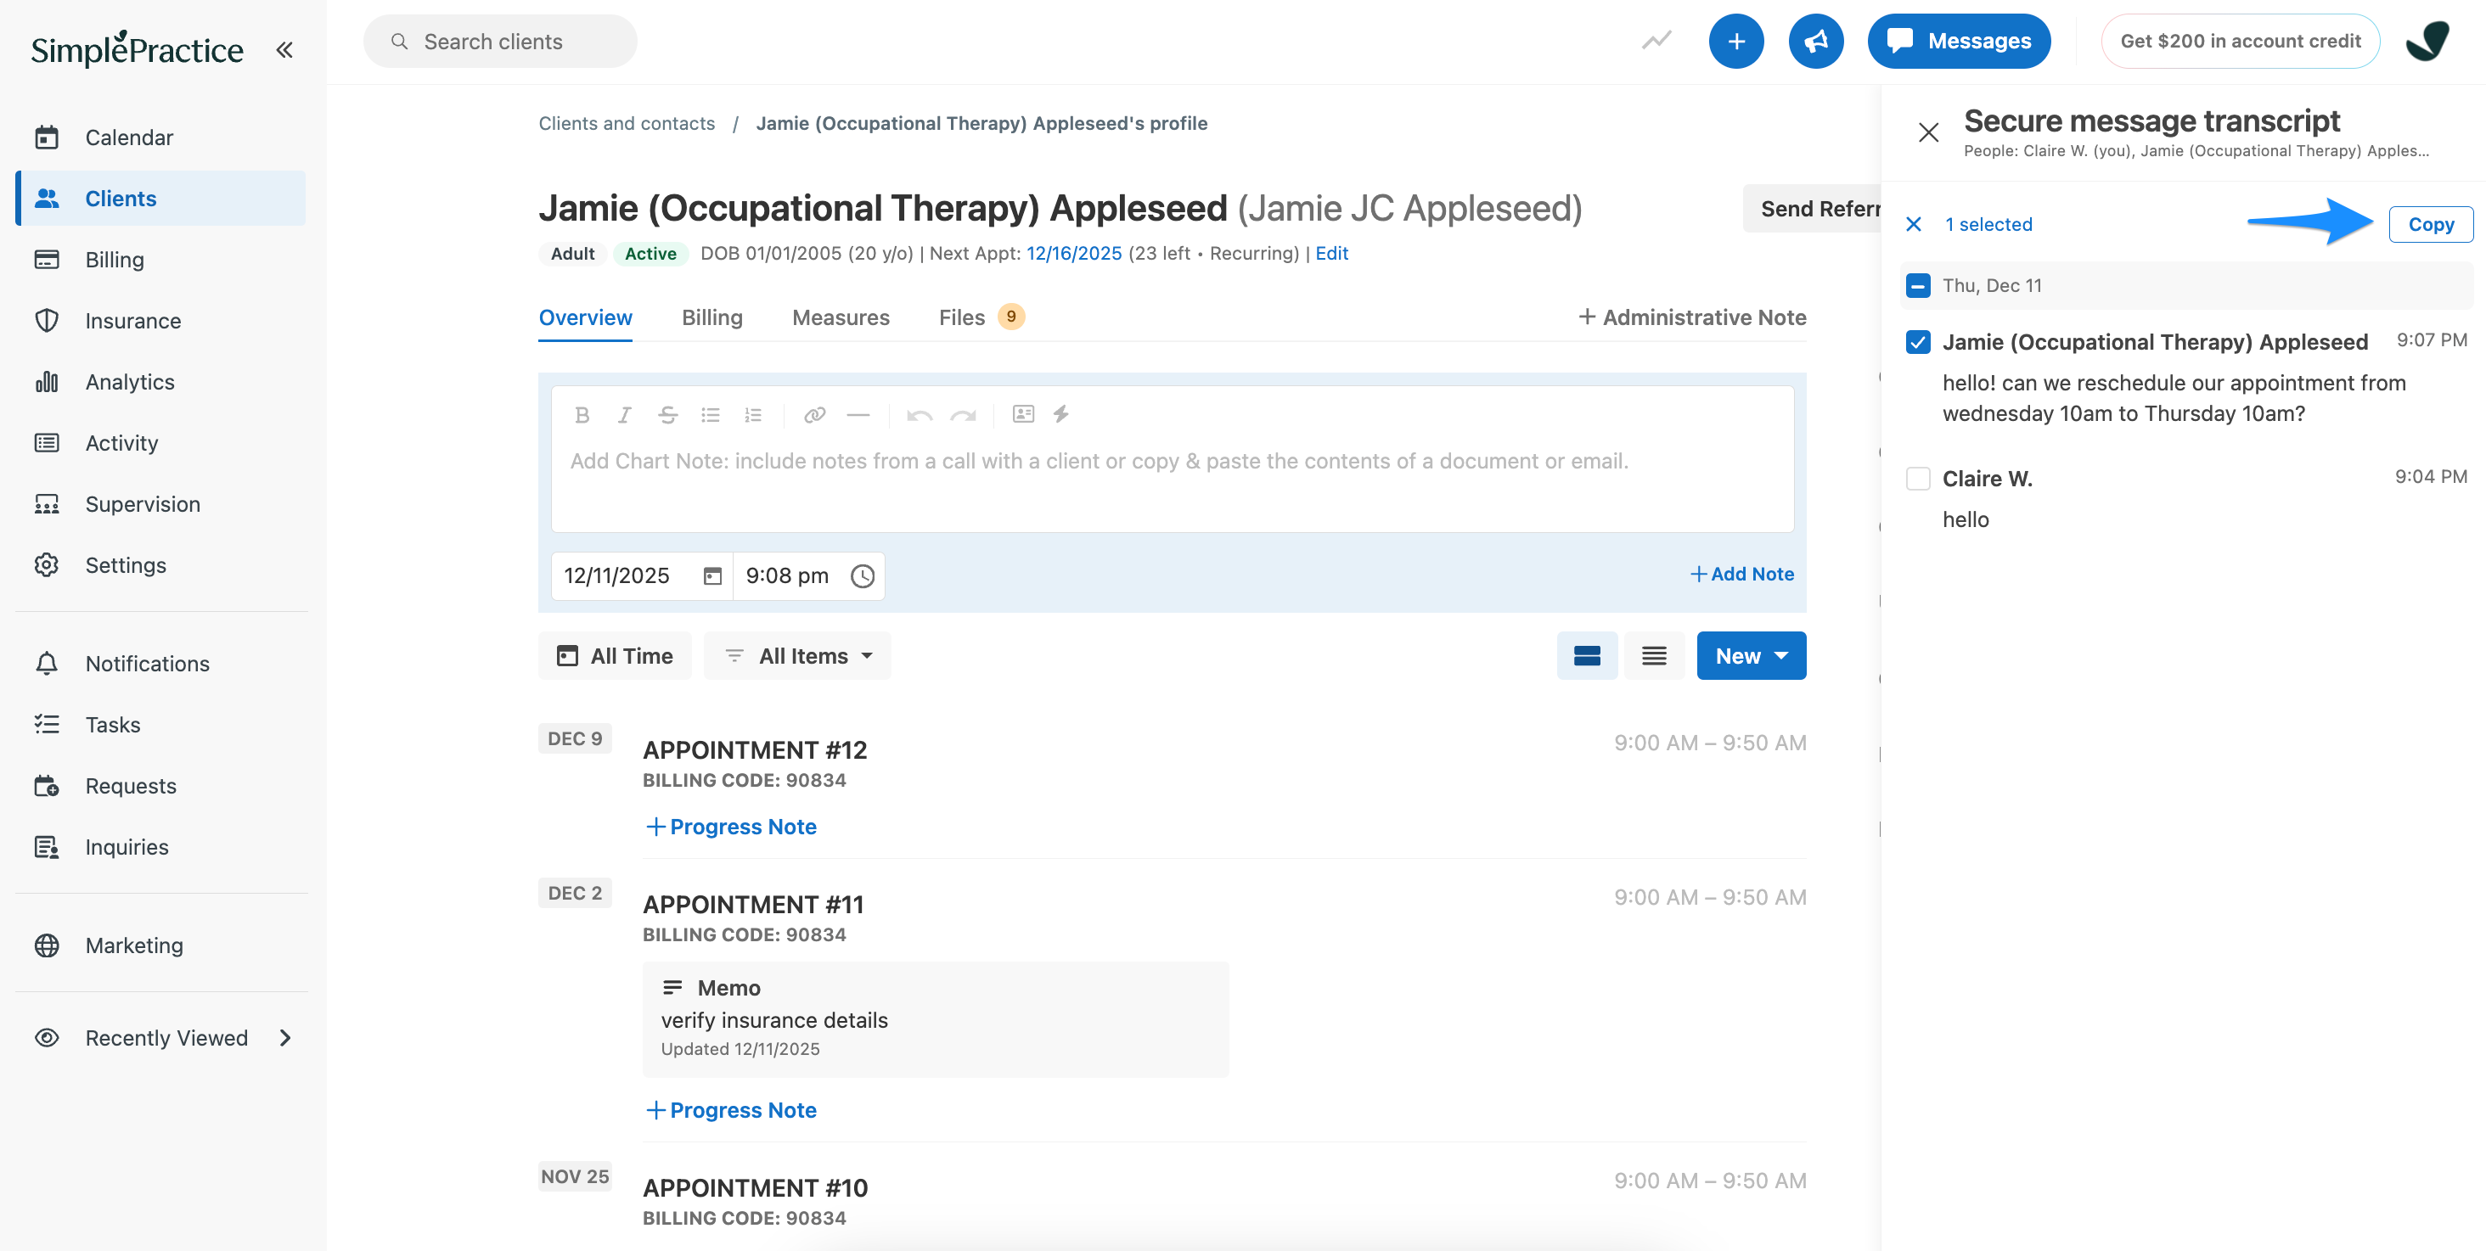Undo last edit in chart note
Viewport: 2486px width, 1251px height.
coord(920,415)
